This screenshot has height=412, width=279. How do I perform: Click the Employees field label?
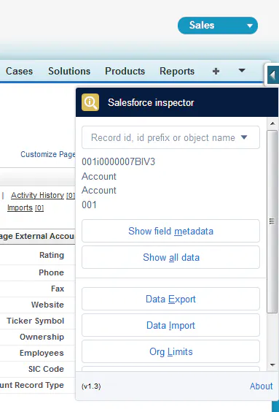click(42, 353)
